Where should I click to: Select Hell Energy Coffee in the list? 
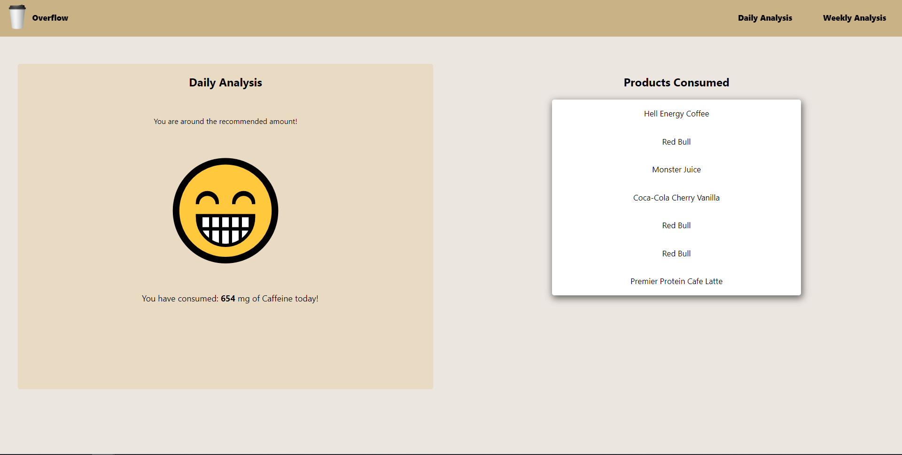click(676, 114)
